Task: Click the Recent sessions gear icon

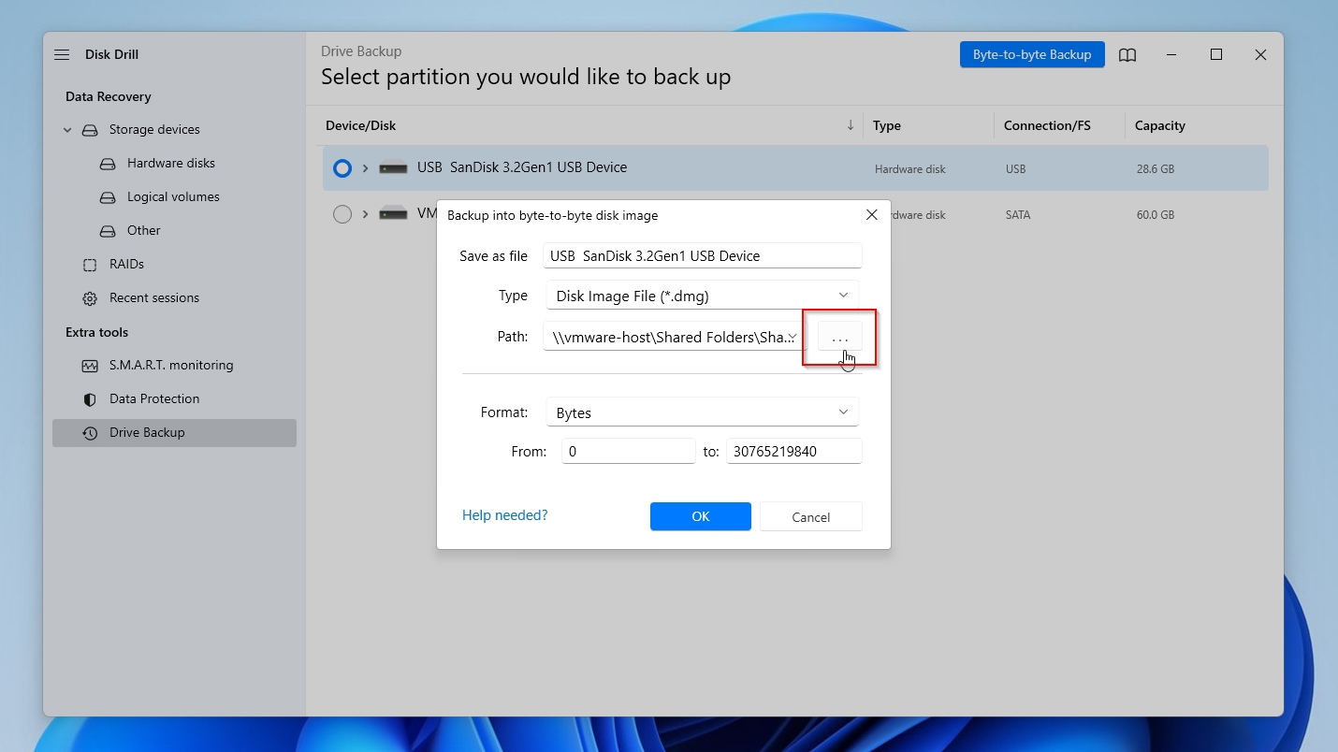Action: click(90, 298)
